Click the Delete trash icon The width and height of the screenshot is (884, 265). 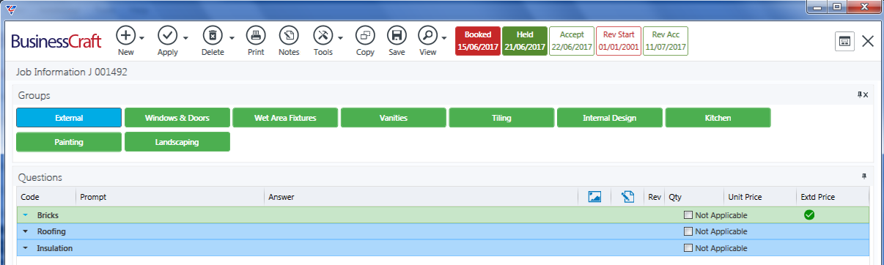212,35
